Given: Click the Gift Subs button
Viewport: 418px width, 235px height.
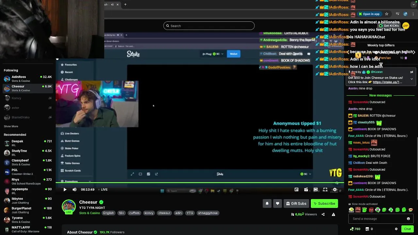Looking at the screenshot, I should (x=296, y=203).
